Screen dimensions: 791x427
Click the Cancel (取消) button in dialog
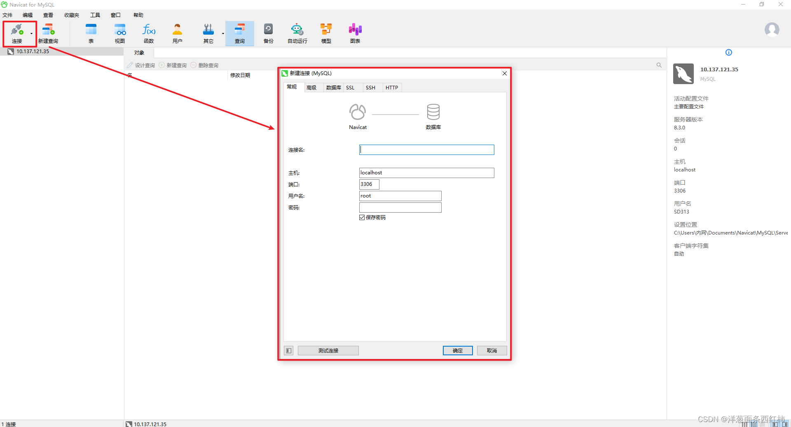(x=492, y=351)
